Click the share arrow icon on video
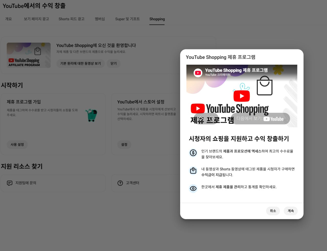Screen dimensions: 327x251 (x=201, y=118)
